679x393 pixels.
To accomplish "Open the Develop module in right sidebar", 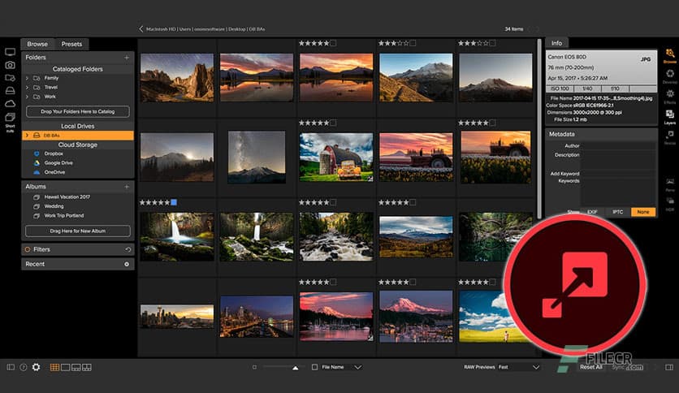I will 669,76.
